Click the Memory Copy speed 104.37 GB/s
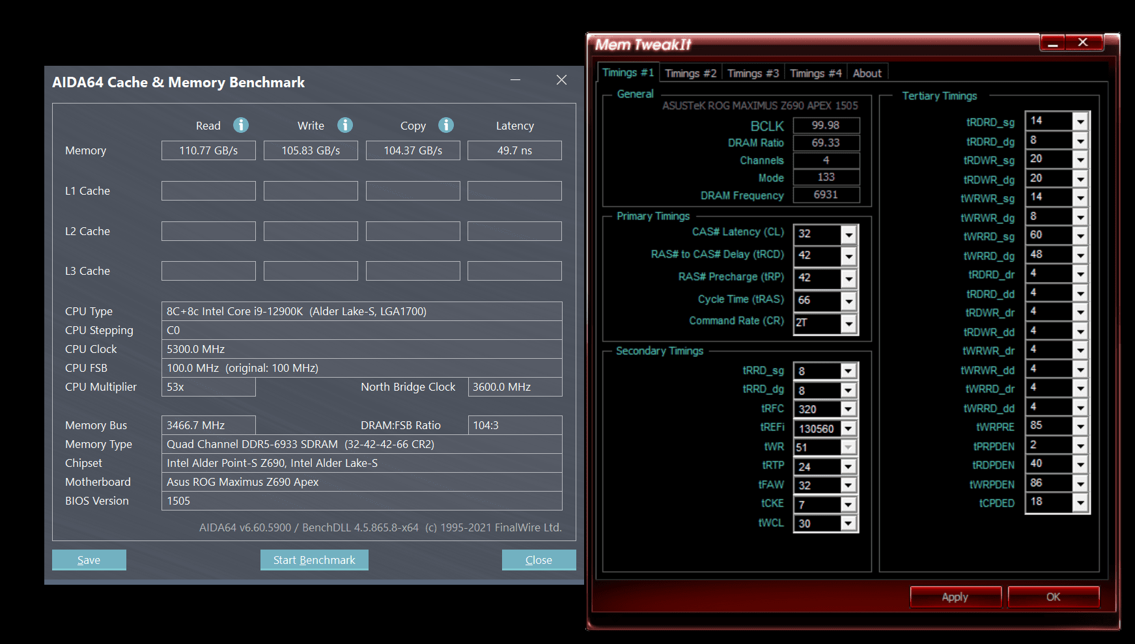1135x644 pixels. coord(413,150)
